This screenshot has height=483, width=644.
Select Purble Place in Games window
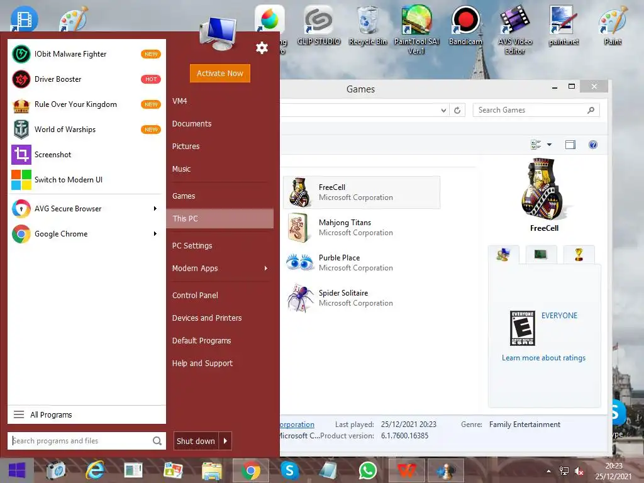pos(362,263)
